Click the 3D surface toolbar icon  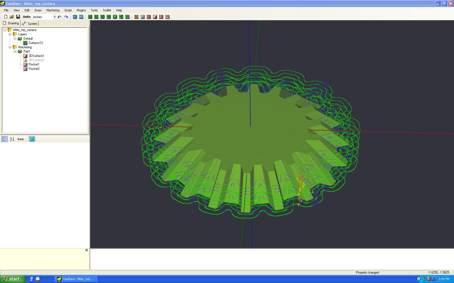click(x=127, y=17)
